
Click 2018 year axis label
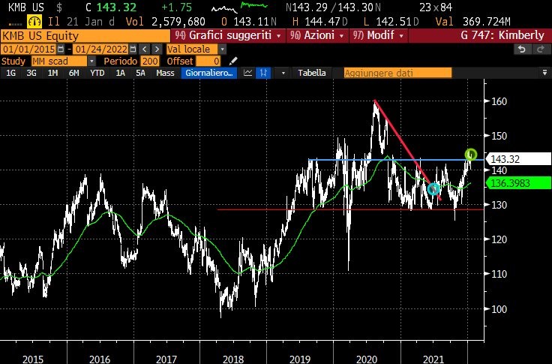[x=233, y=359]
